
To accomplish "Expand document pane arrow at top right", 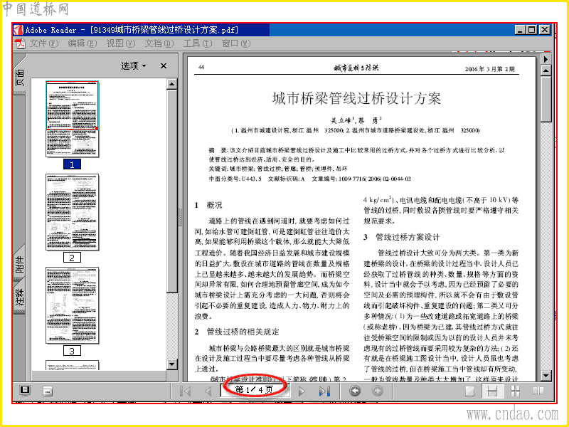I will (x=546, y=59).
